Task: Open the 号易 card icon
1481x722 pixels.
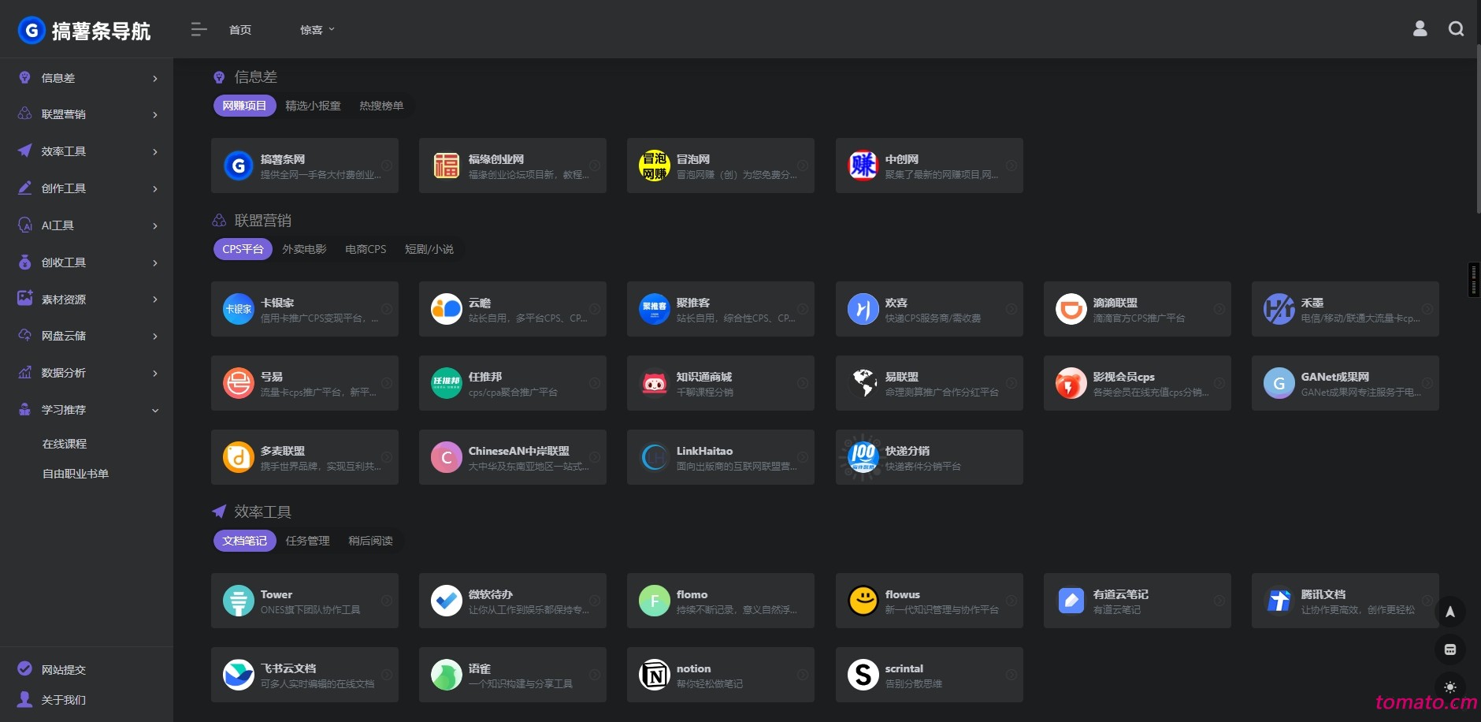Action: 238,383
